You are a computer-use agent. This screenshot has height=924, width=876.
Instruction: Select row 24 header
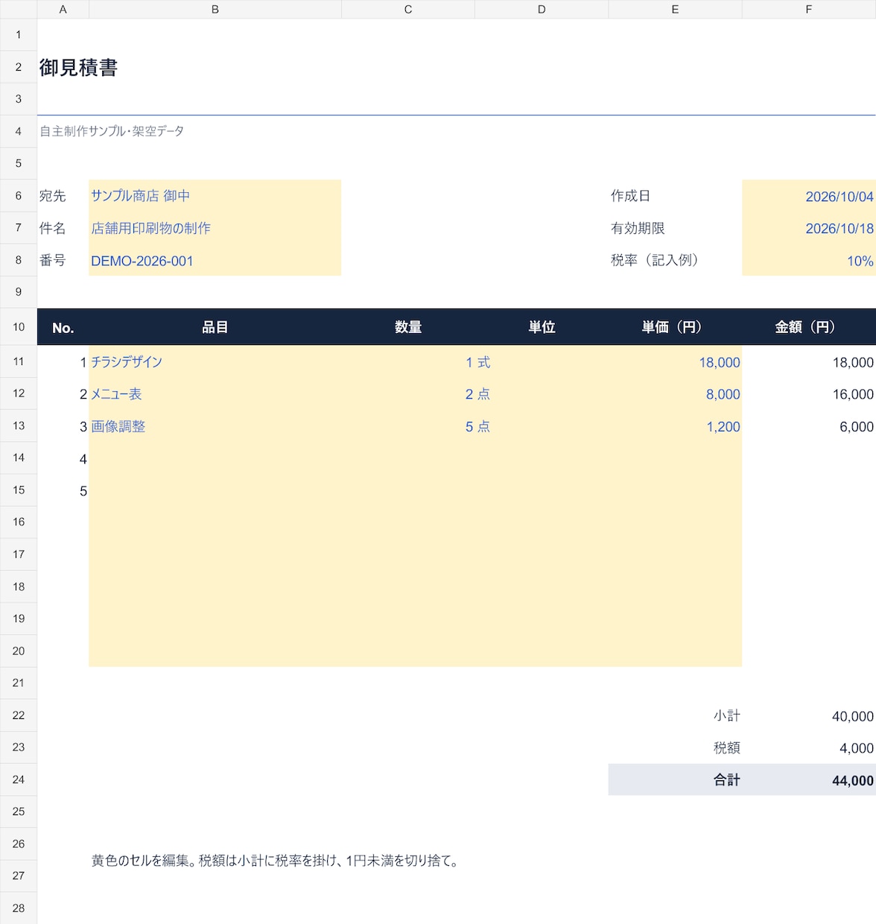coord(19,779)
